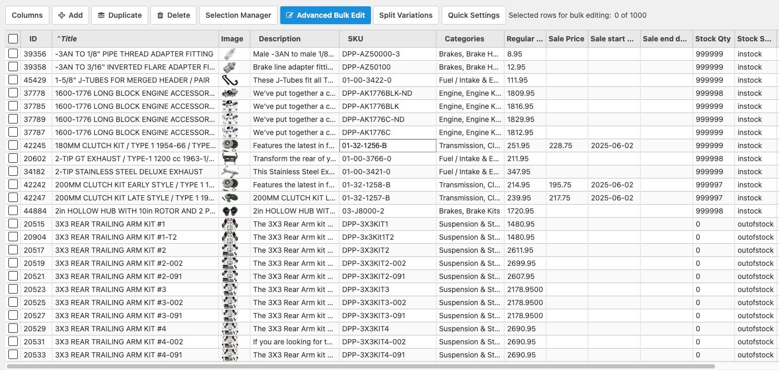Open 180MM clutch kit image thumbnail
This screenshot has width=779, height=370.
(x=229, y=145)
